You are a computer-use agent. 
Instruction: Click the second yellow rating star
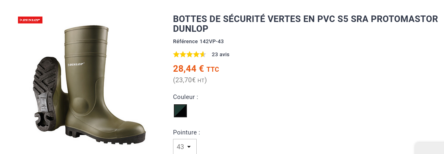click(x=183, y=54)
